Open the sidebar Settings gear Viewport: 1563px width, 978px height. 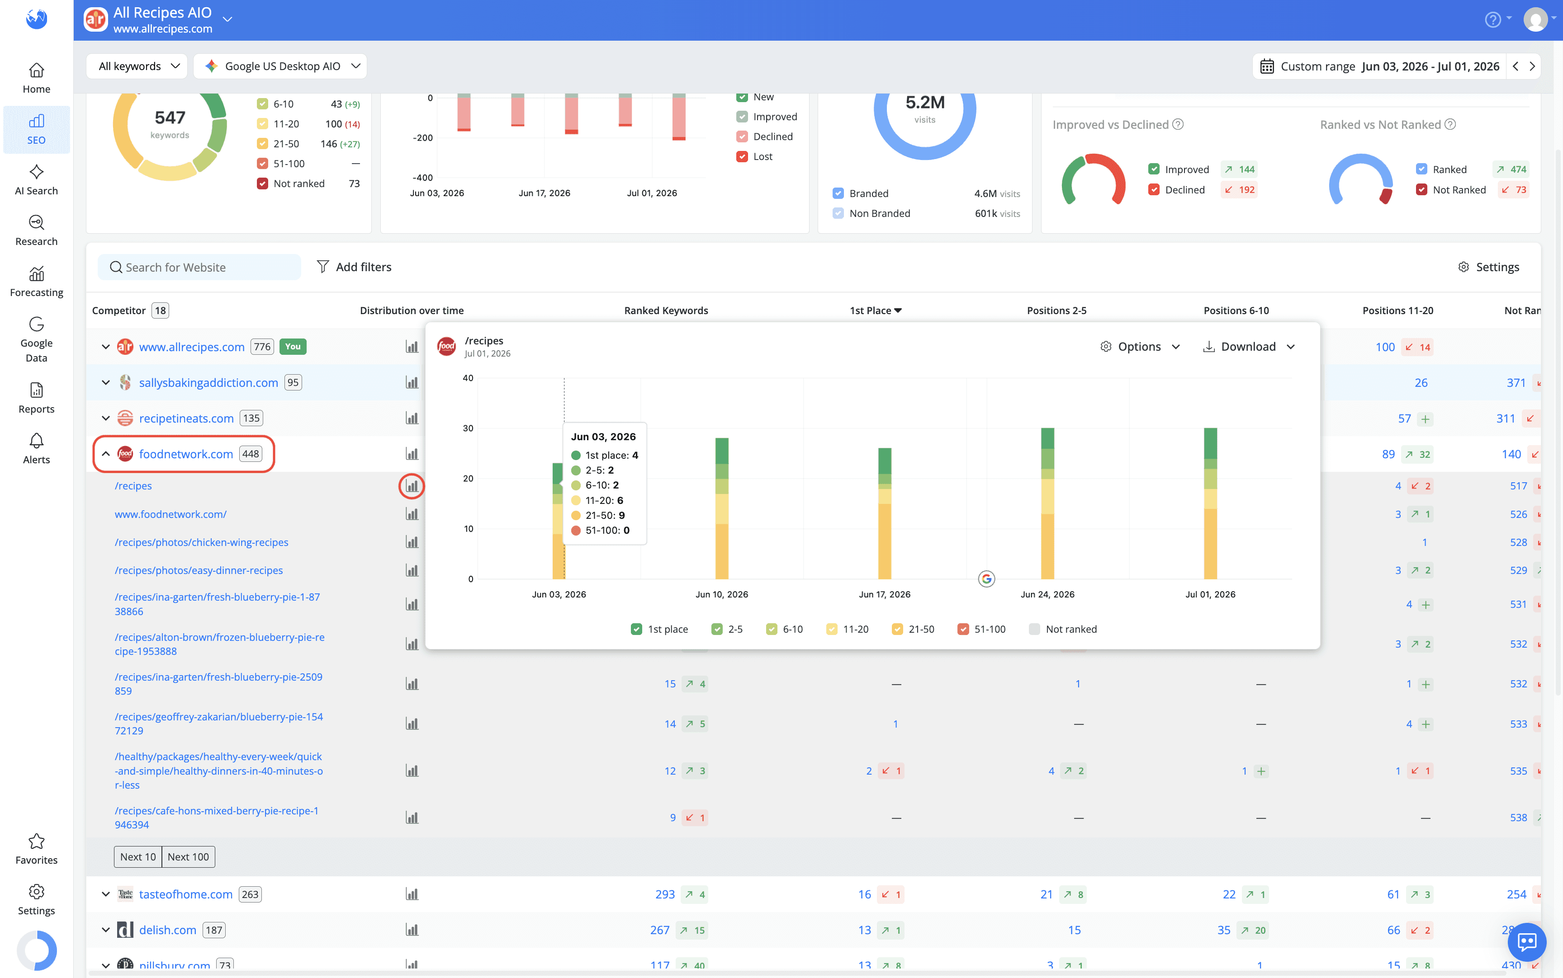tap(36, 900)
